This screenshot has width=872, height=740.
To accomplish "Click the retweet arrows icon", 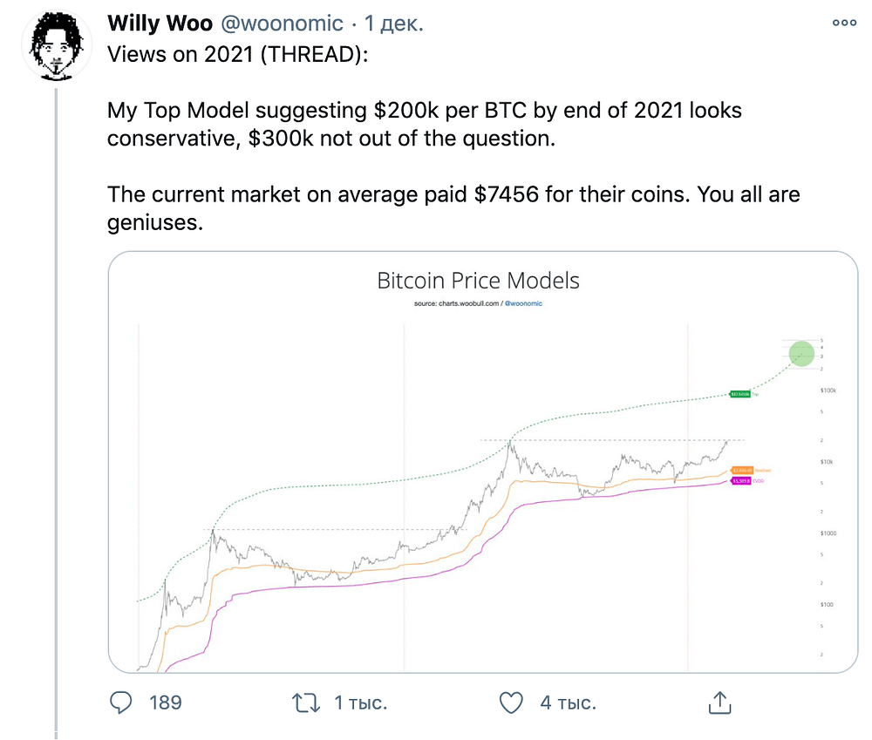I will (x=306, y=703).
